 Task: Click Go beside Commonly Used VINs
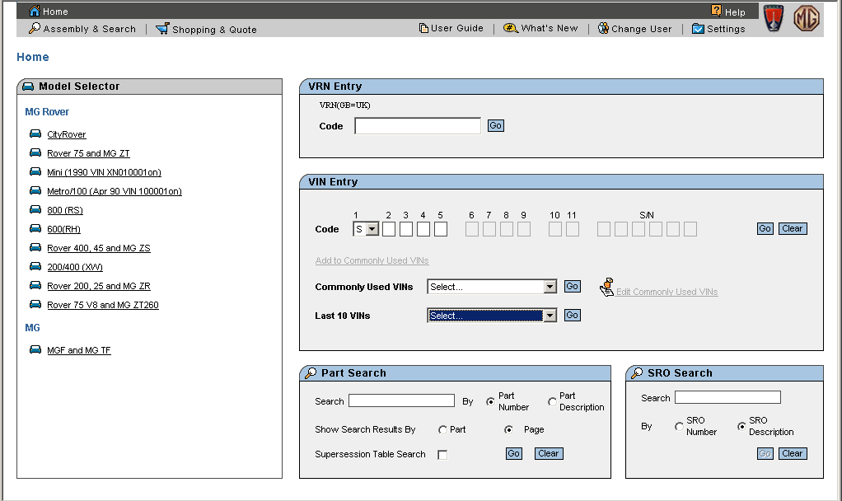click(x=573, y=286)
